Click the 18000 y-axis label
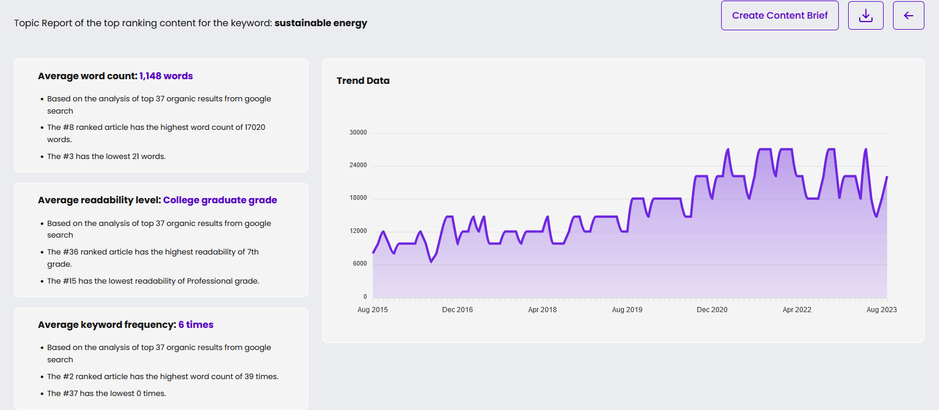 358,198
